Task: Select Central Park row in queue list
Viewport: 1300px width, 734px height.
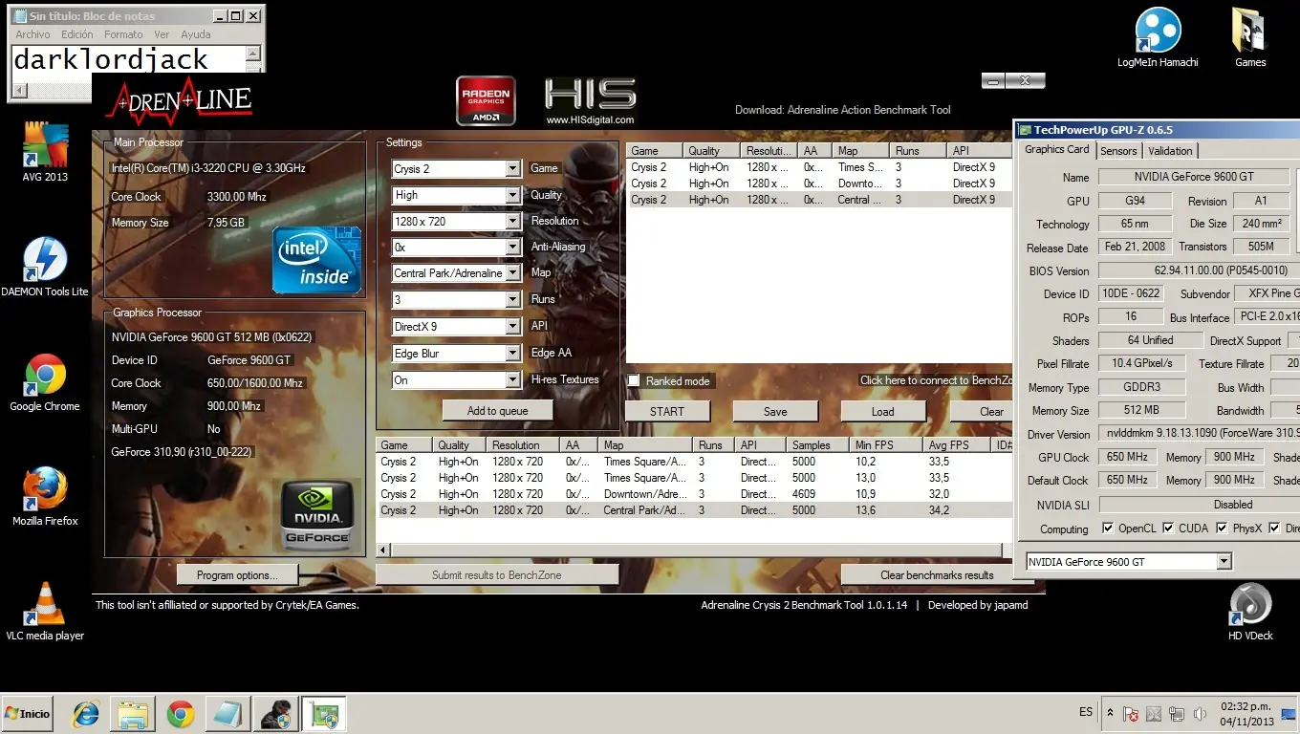Action: point(819,200)
